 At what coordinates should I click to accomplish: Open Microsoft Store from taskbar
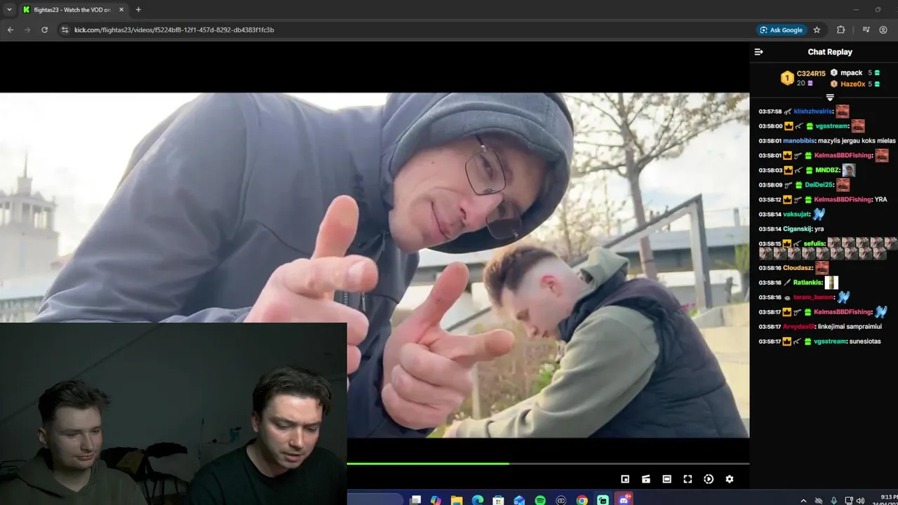498,500
